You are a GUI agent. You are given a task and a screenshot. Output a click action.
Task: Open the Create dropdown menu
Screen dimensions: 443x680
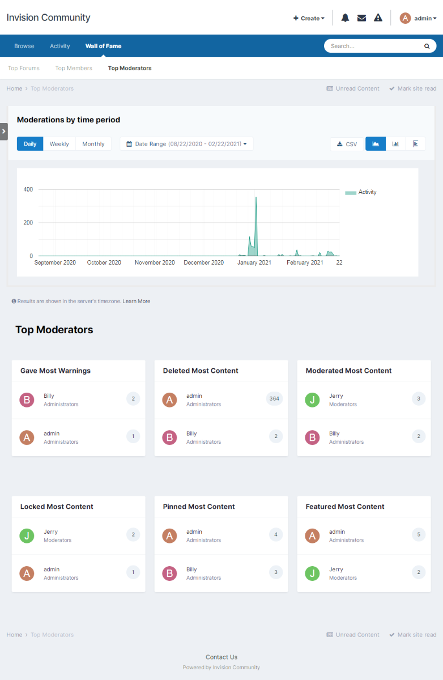[x=309, y=18]
